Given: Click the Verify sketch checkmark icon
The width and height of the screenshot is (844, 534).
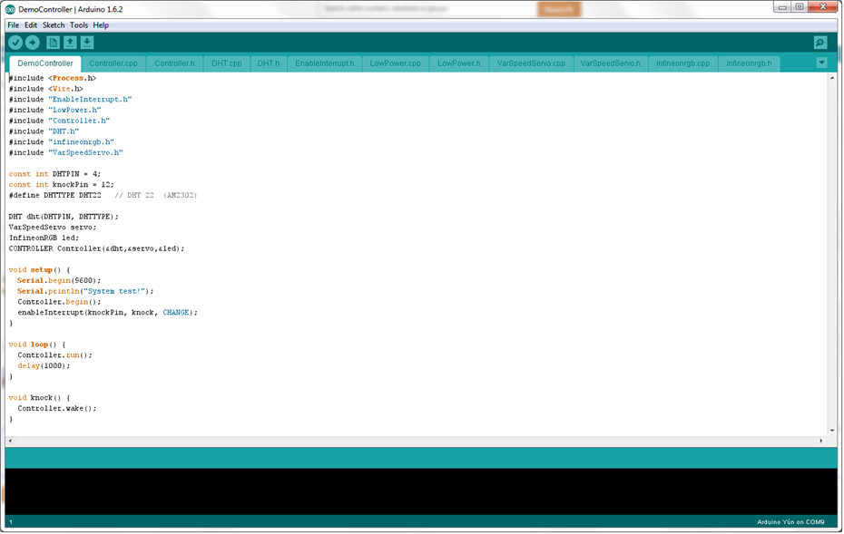Looking at the screenshot, I should pyautogui.click(x=15, y=43).
